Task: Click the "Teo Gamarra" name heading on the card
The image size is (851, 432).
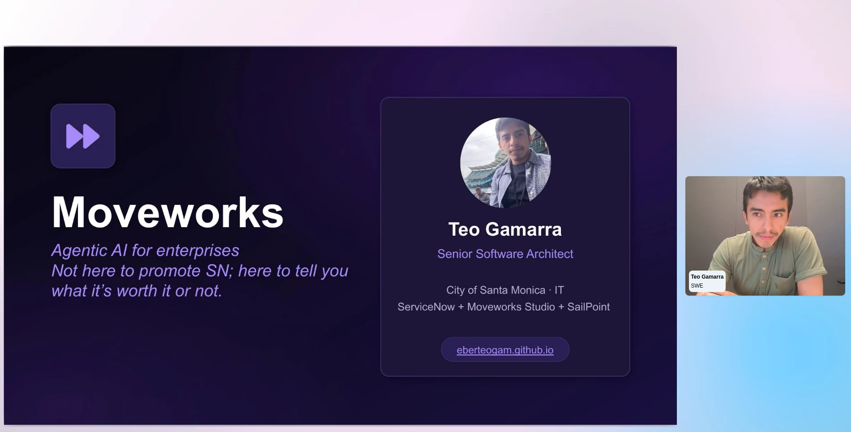Action: coord(505,229)
